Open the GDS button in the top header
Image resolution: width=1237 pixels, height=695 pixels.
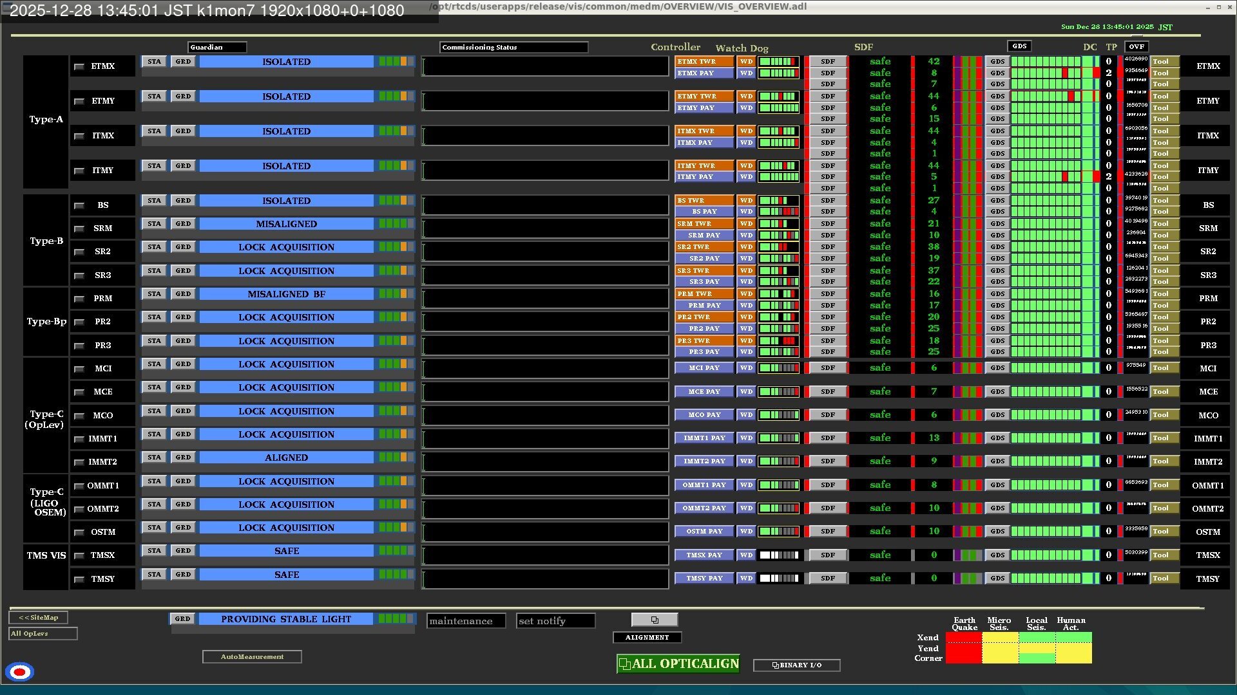pyautogui.click(x=1019, y=46)
